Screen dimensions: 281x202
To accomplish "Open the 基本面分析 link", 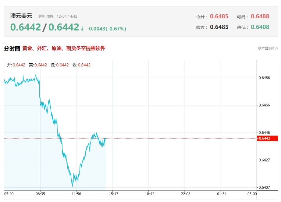I will (268, 48).
